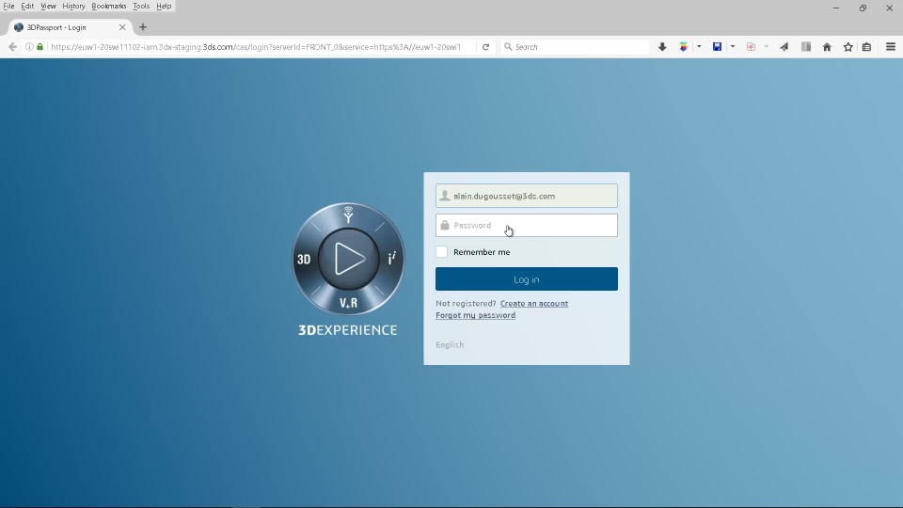Click the paper plane send icon

[784, 47]
